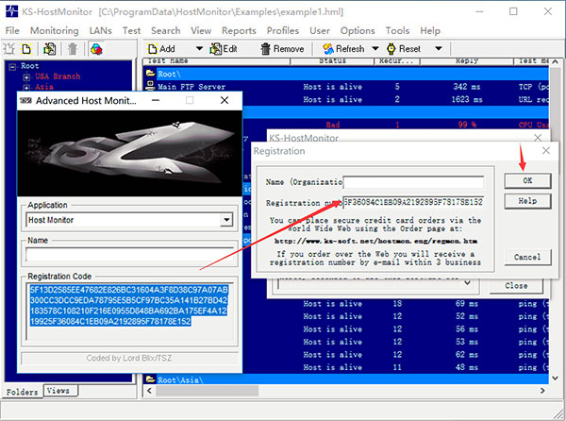The width and height of the screenshot is (566, 421).
Task: Click the Name (Organization) input field
Action: click(x=413, y=182)
